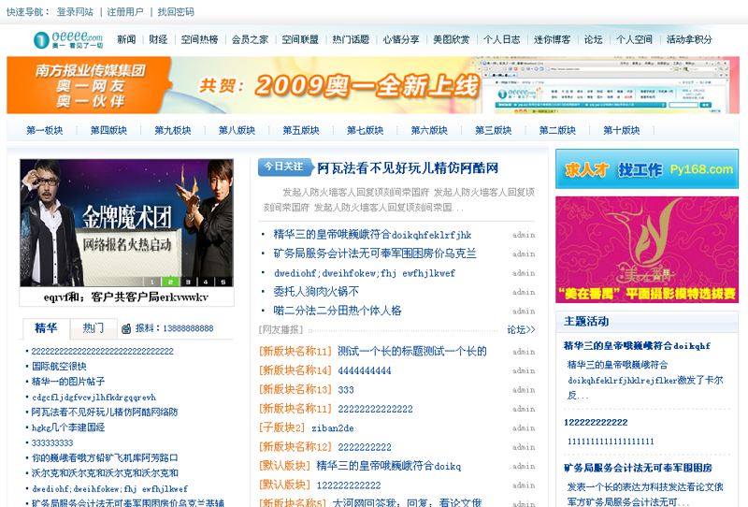Open the article 啮二分法二分田热个体人格
Image resolution: width=748 pixels, height=507 pixels.
pos(338,311)
